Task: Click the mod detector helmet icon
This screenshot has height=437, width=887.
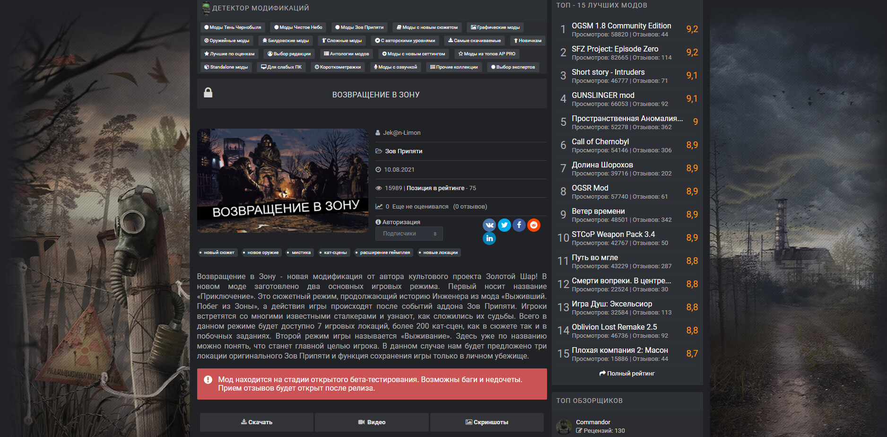Action: [x=206, y=8]
